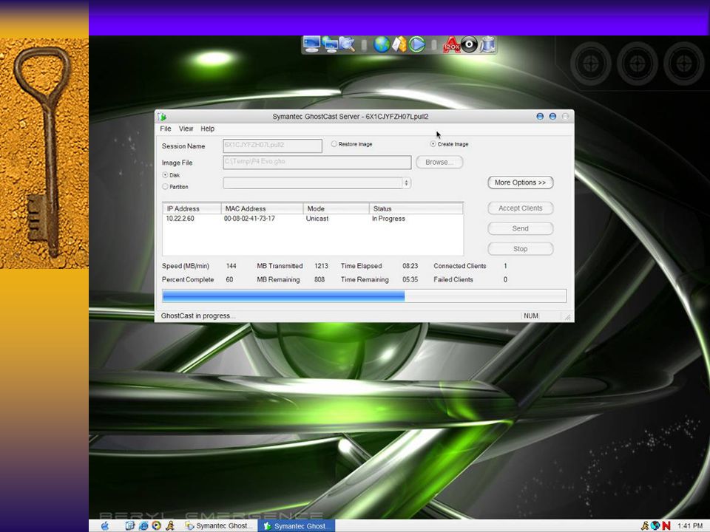Open the media player quick launch icon
The image size is (710, 532).
tap(157, 525)
